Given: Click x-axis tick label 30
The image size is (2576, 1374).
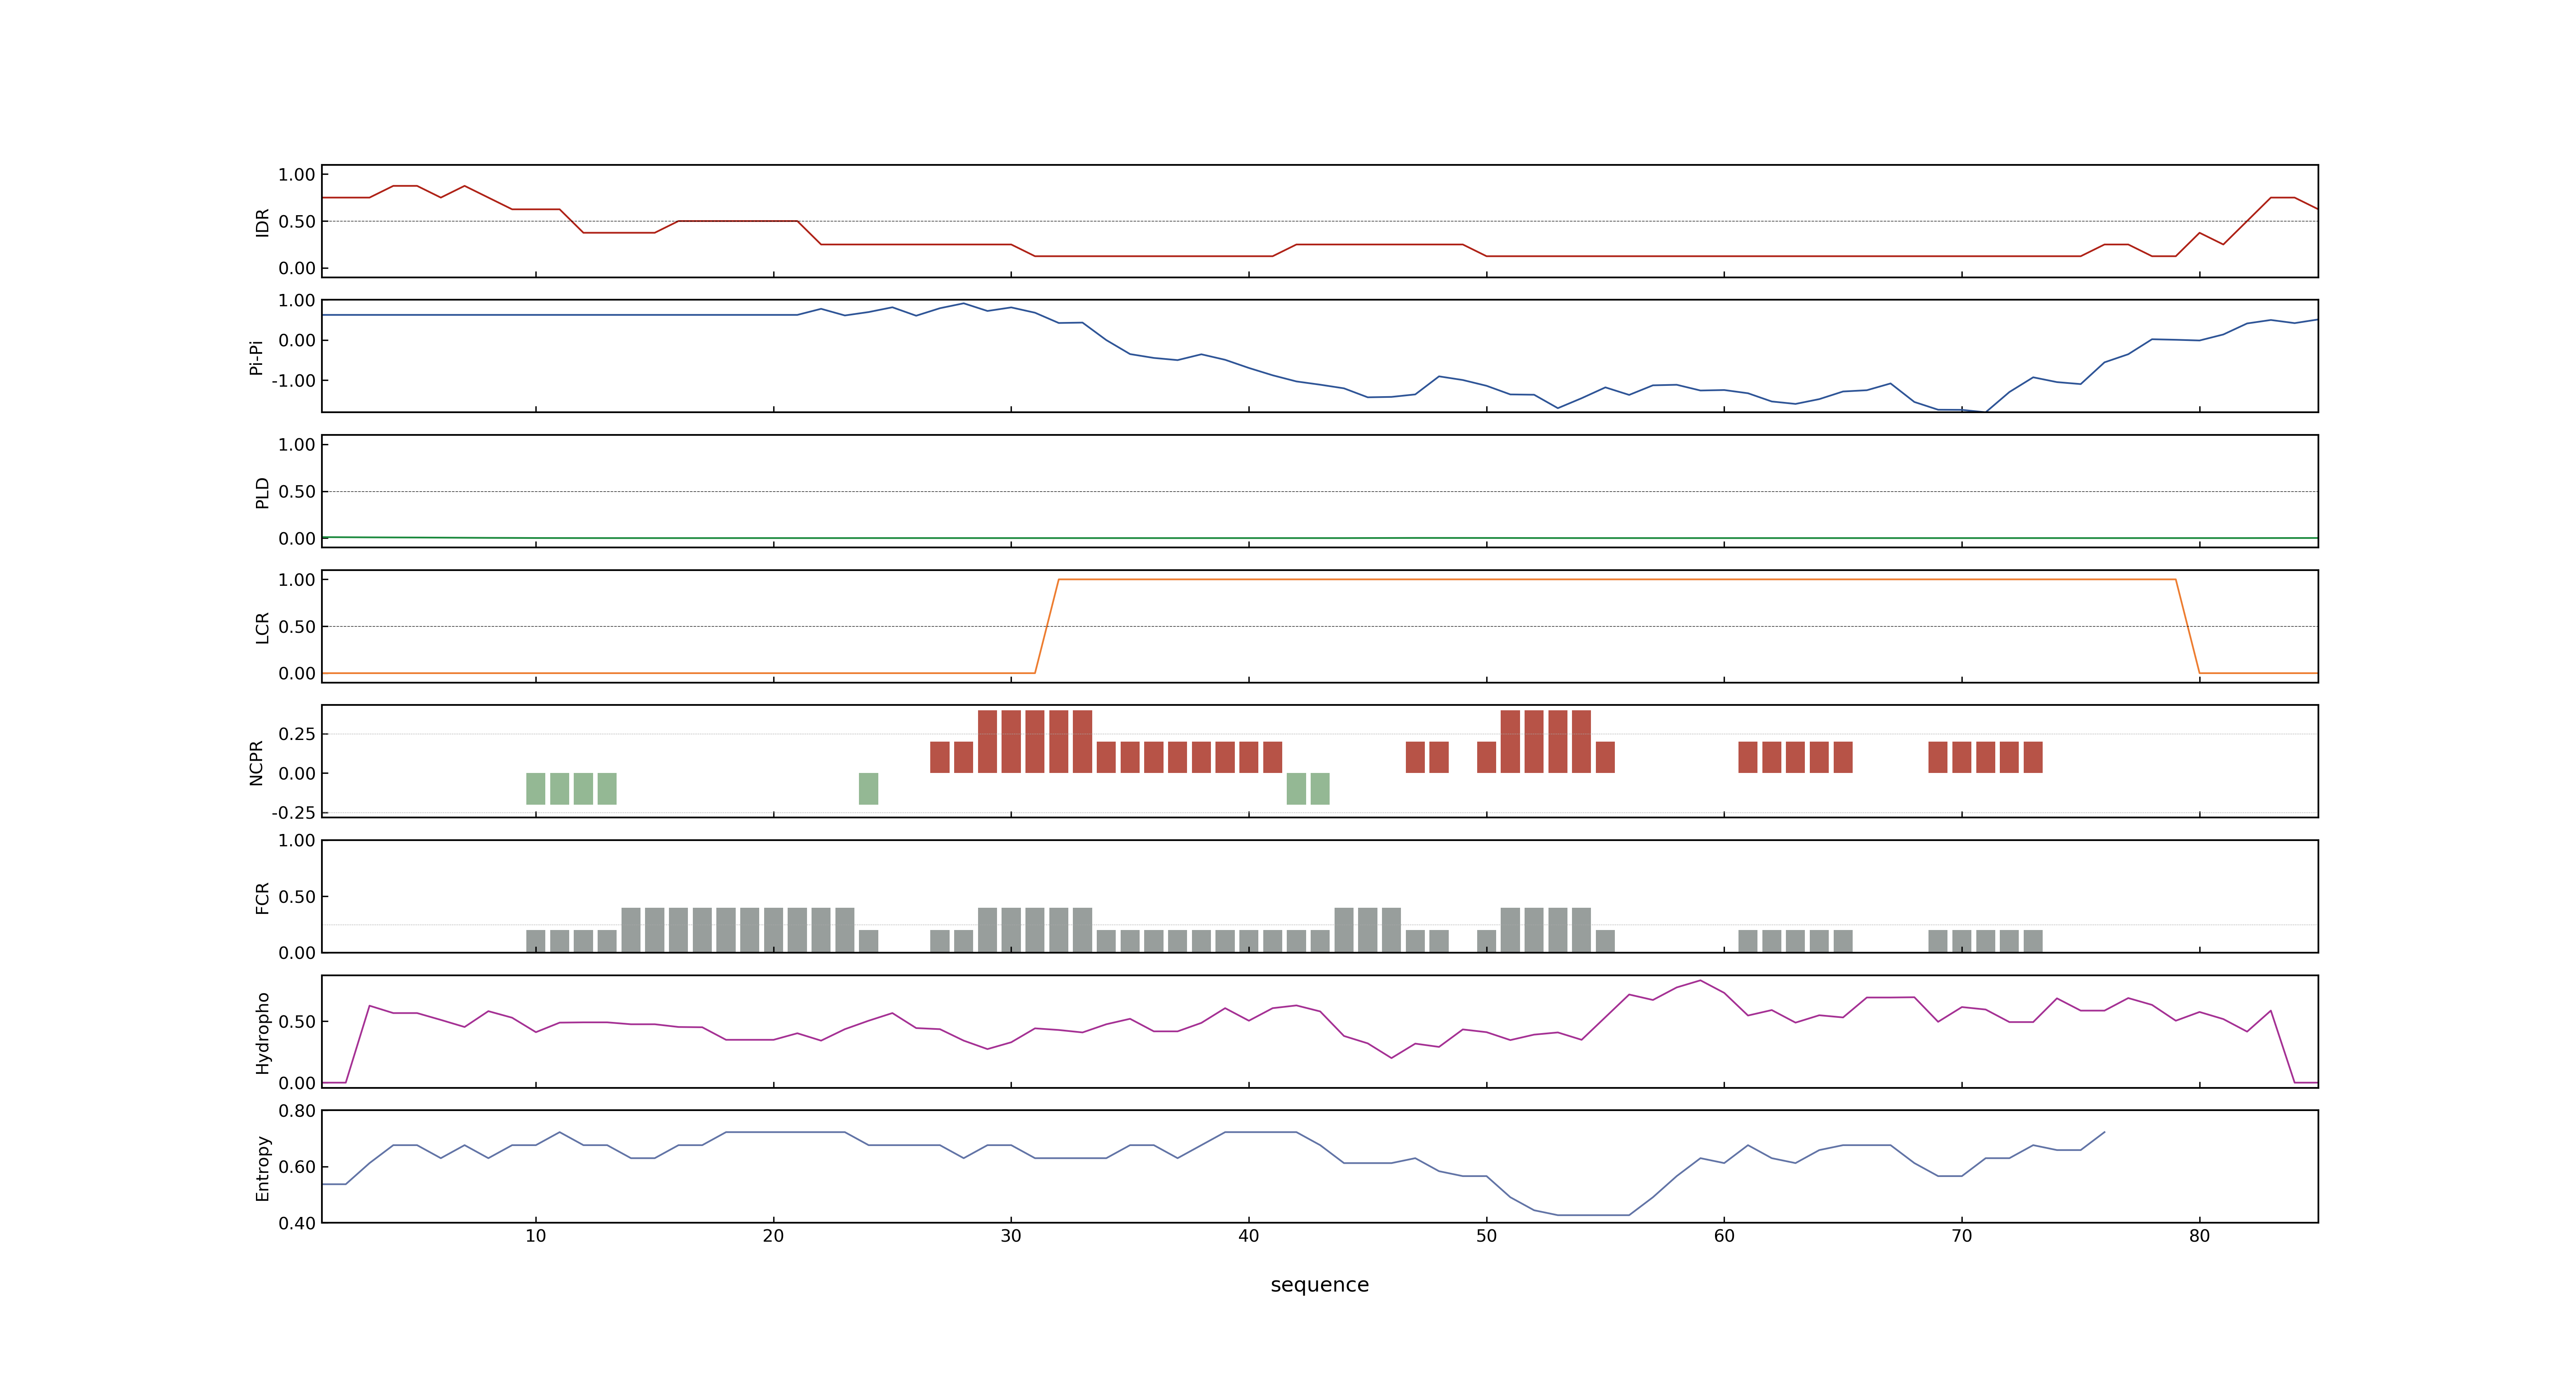Looking at the screenshot, I should click(x=1011, y=1236).
